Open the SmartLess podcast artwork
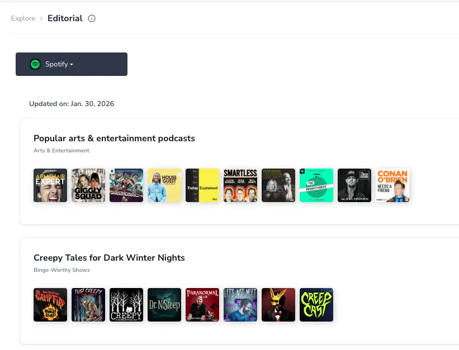This screenshot has width=459, height=350. (240, 185)
